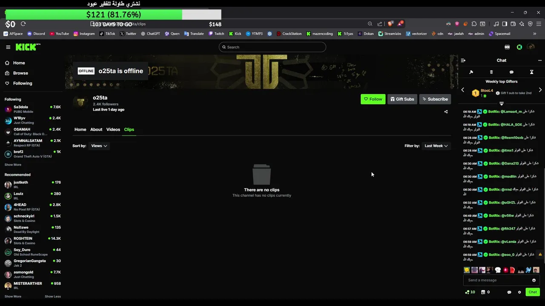This screenshot has width=545, height=306.
Task: Share the channel via share icon
Action: [x=446, y=112]
